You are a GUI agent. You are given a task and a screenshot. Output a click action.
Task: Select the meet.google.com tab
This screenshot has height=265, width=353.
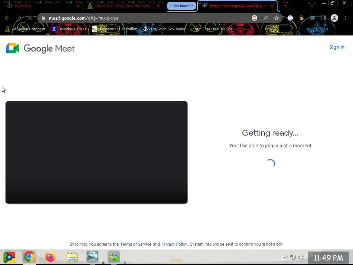pos(238,6)
